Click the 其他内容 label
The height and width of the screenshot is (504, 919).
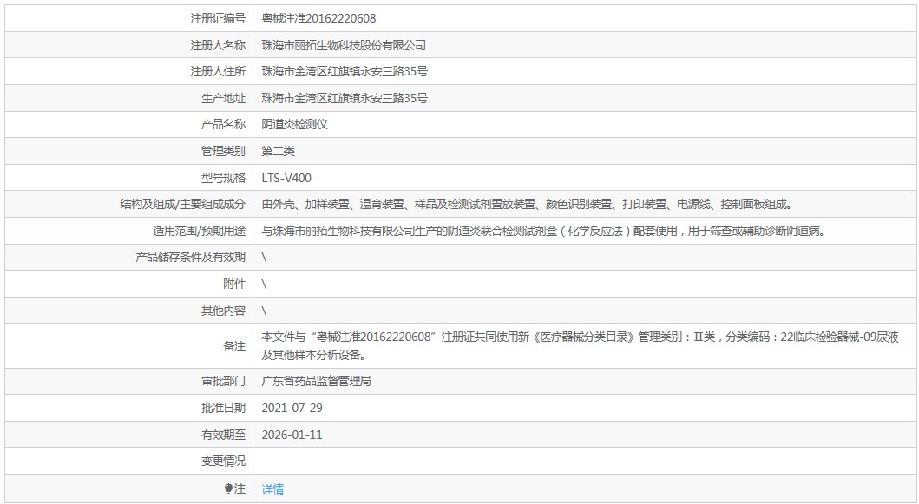(x=223, y=311)
